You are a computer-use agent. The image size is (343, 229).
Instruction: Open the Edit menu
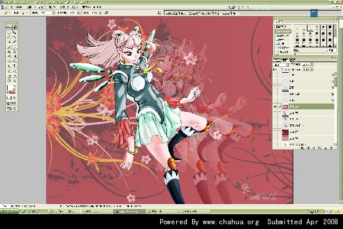(x=20, y=7)
